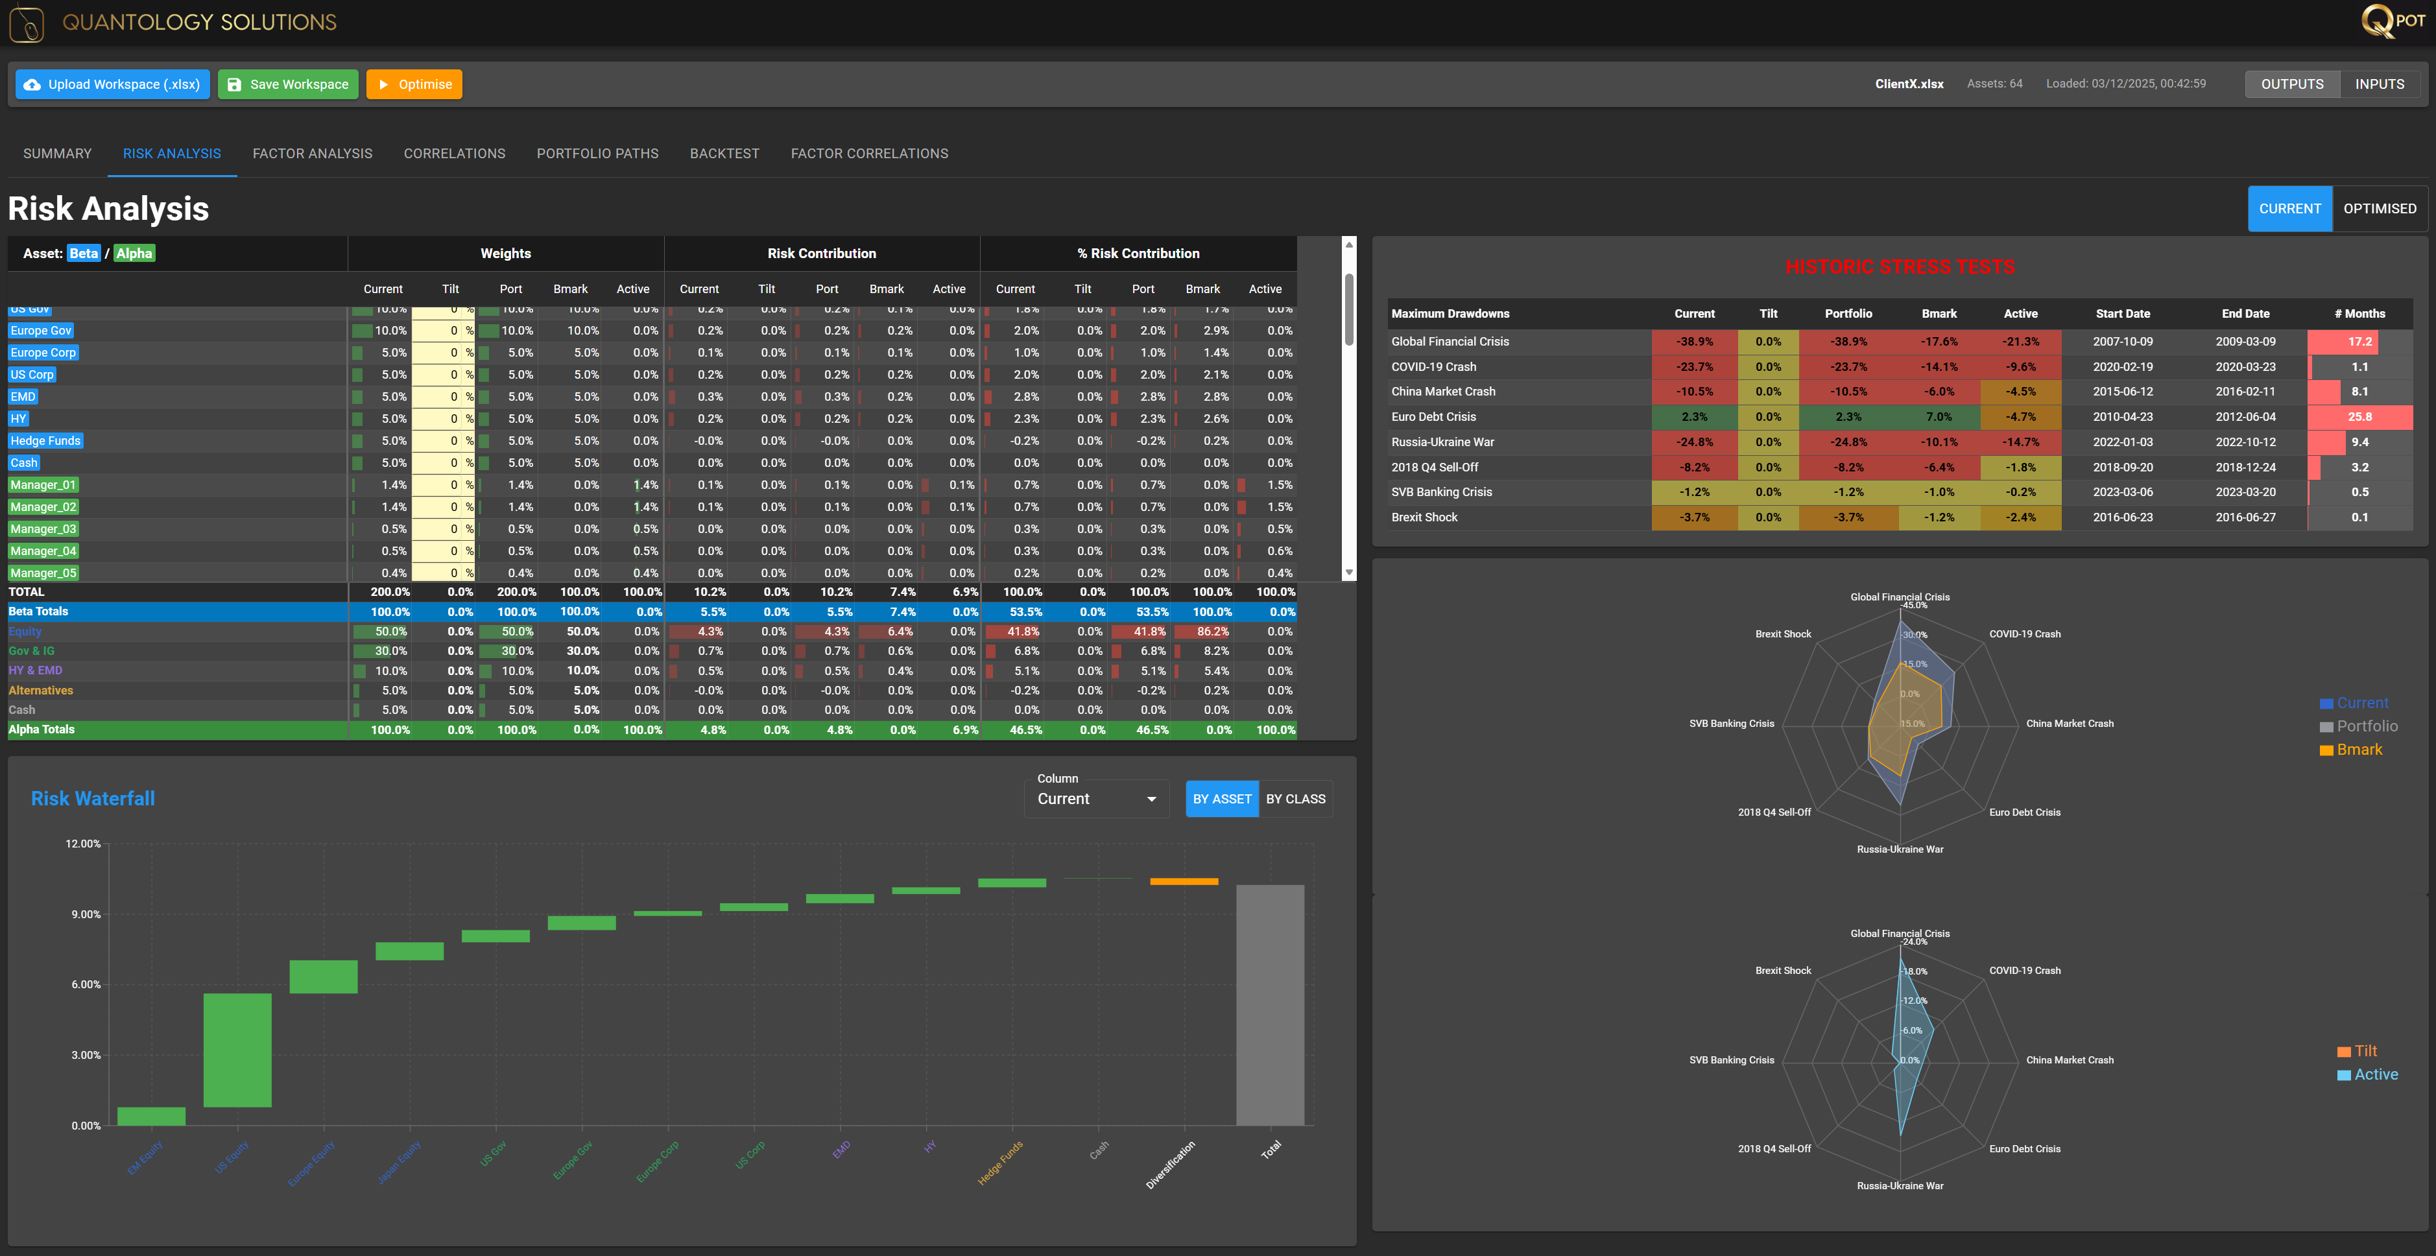Click the cloud upload icon on Upload Workspace

33,84
